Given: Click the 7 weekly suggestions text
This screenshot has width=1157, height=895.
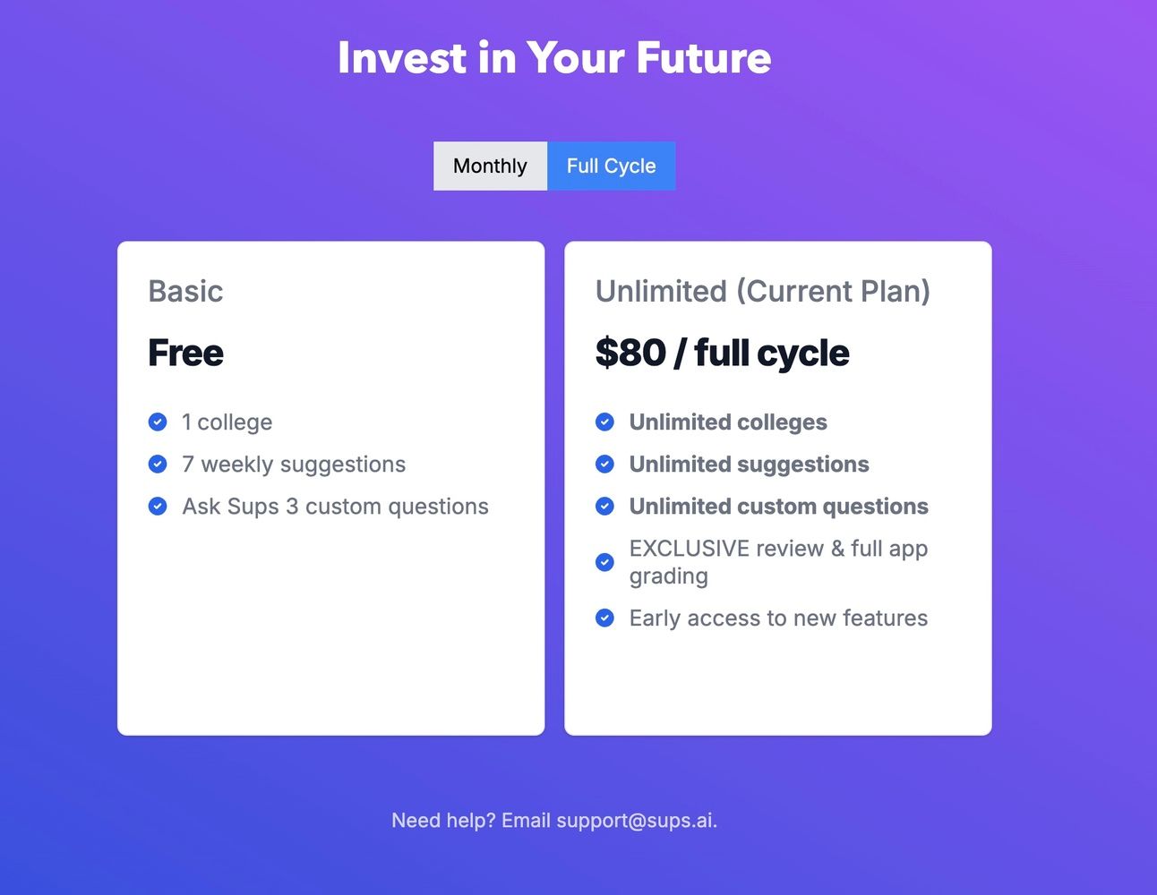Looking at the screenshot, I should pyautogui.click(x=294, y=464).
